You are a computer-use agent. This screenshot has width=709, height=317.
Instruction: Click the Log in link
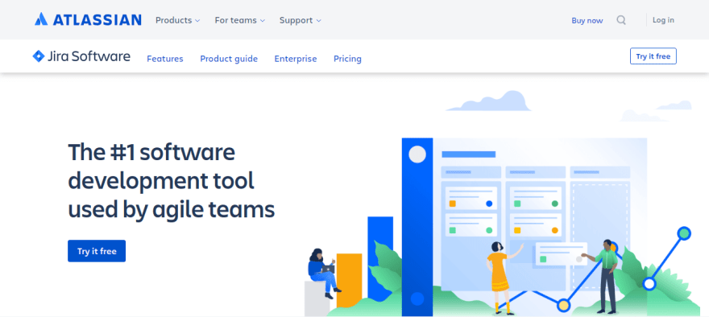click(x=663, y=20)
